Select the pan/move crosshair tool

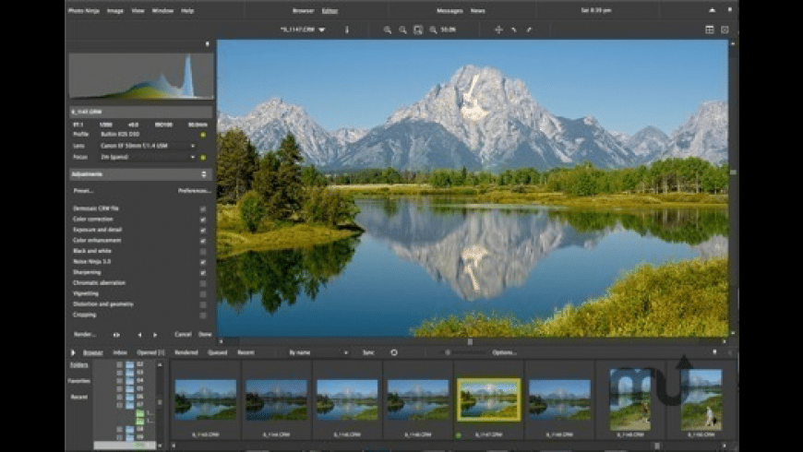coord(498,30)
